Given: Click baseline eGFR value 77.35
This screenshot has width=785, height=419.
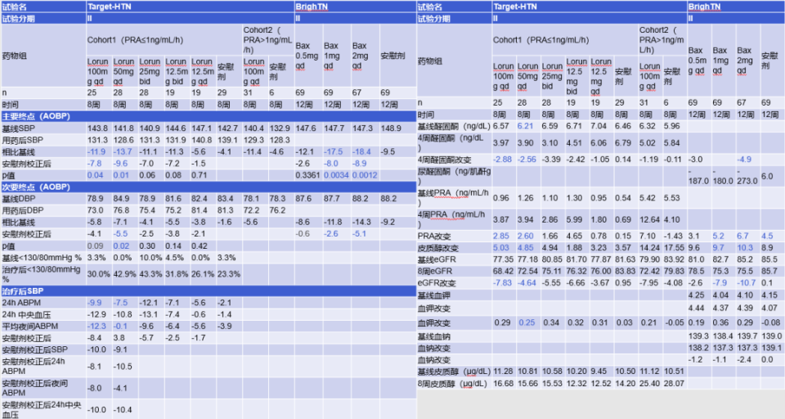Looking at the screenshot, I should pos(503,259).
